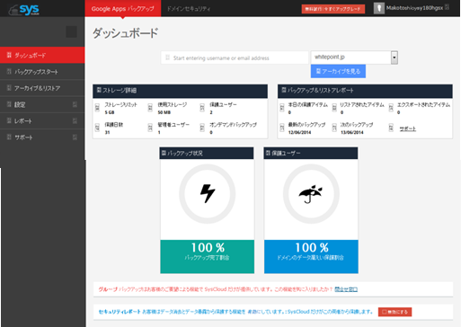This screenshot has height=327, width=461.
Task: Open バックアップスタート in the sidebar
Action: (42, 72)
